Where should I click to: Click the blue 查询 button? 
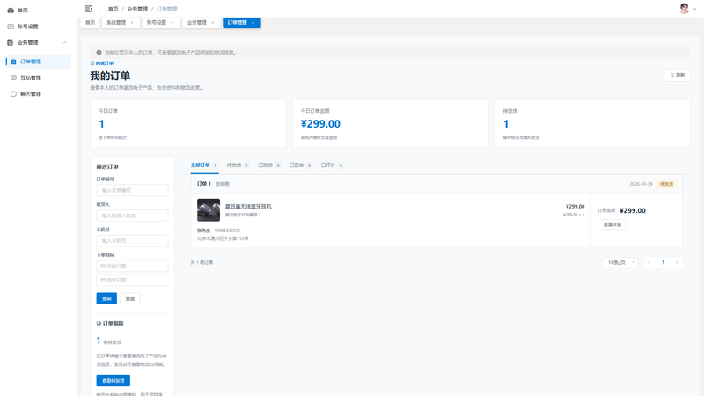click(106, 298)
